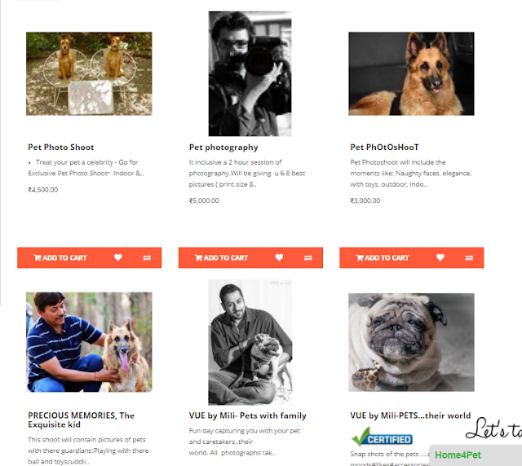Viewport: 522px width, 466px height.
Task: Compare arrows for Pet PhOtOsHooT
Action: (x=469, y=257)
